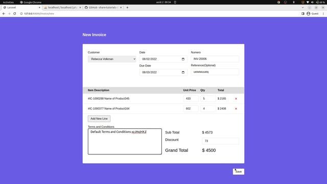Viewport: 327px width, 184px height.
Task: Open the Customer dropdown Rebecca Volkman
Action: 112,59
